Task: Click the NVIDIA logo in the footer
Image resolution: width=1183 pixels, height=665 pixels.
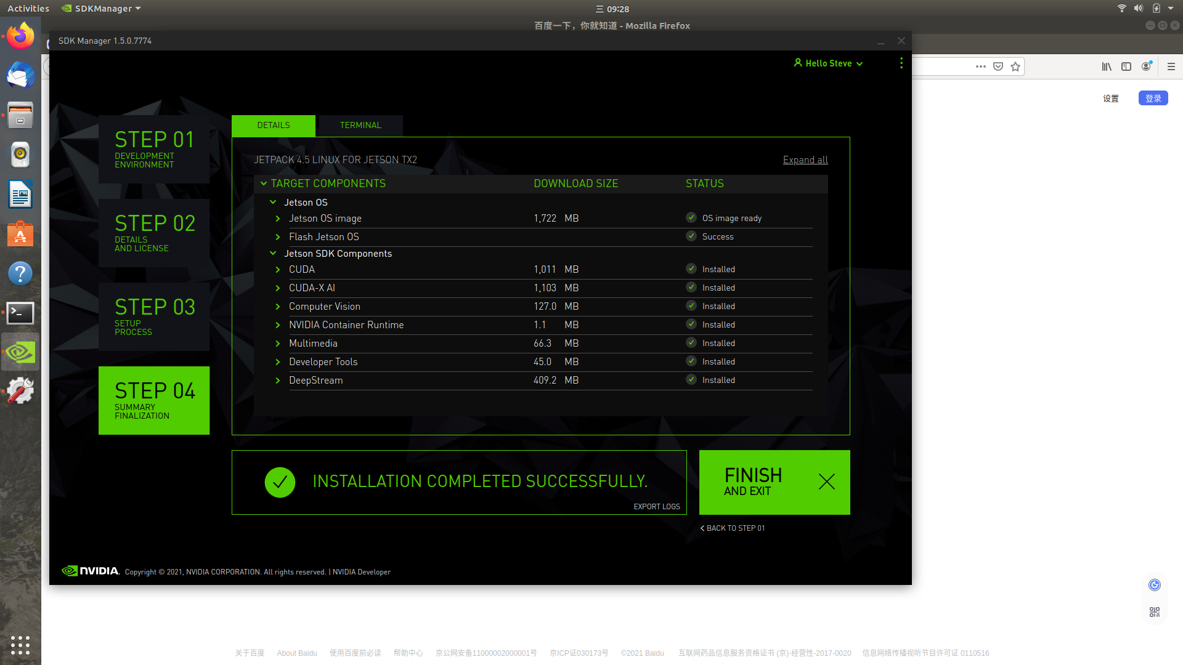Action: pyautogui.click(x=91, y=571)
